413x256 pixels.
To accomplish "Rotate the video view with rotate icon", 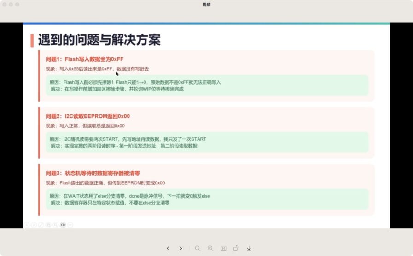I will (x=236, y=248).
